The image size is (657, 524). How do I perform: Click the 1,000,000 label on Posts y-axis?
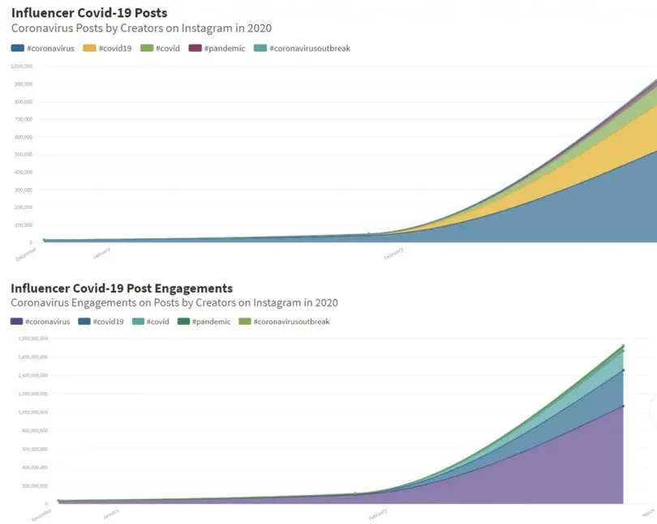(22, 66)
